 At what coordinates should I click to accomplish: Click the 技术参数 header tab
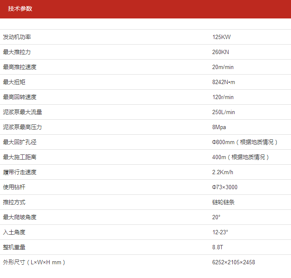click(20, 9)
